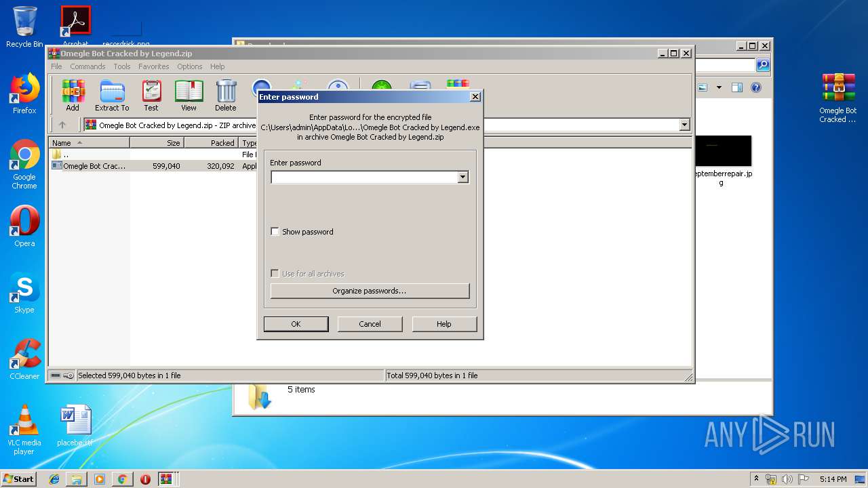The height and width of the screenshot is (488, 868).
Task: Click WinRAR taskbar button
Action: tap(166, 479)
